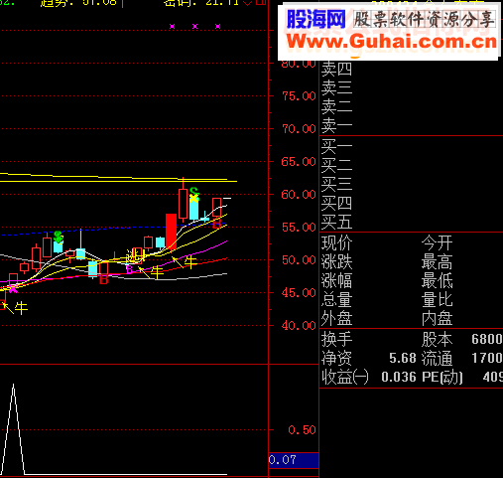Click the 45.00 price axis label
503x478 pixels.
299,293
